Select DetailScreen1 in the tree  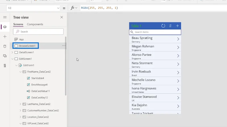click(x=26, y=52)
